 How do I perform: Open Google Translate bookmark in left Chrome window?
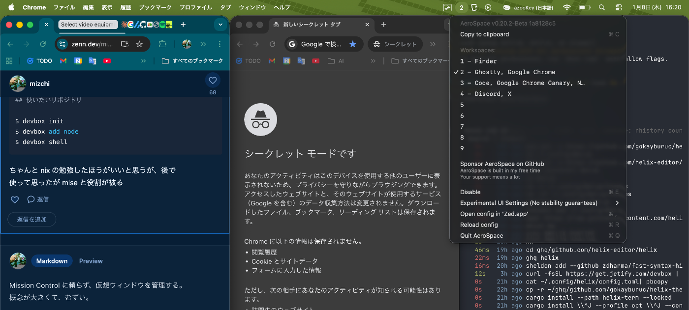[x=92, y=61]
